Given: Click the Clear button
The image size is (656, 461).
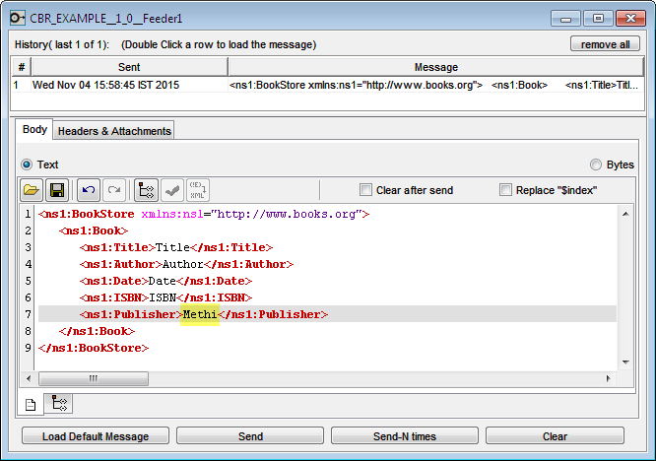Looking at the screenshot, I should pyautogui.click(x=555, y=436).
